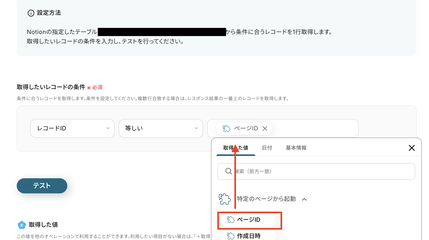Collapse the 特定のページから起動 group

click(x=304, y=199)
